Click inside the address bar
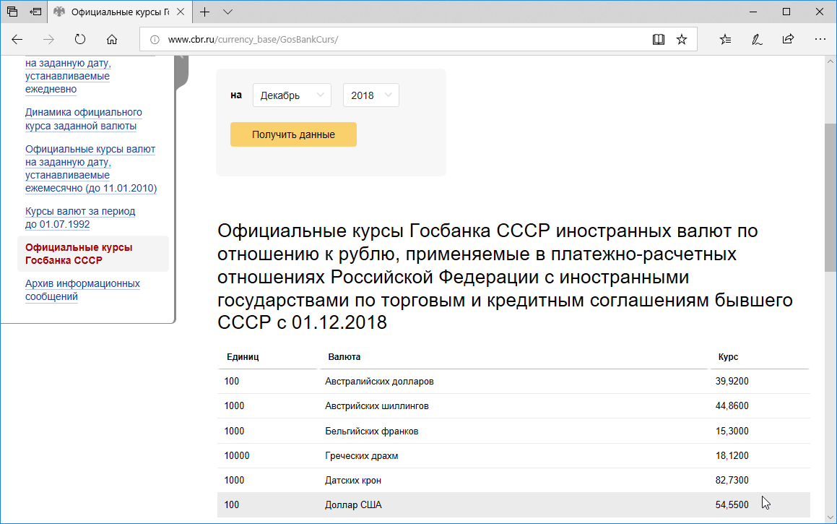837x524 pixels. click(361, 39)
